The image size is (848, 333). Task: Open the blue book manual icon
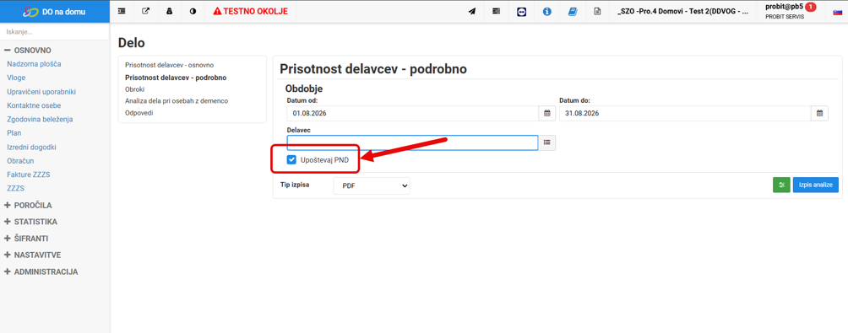572,11
